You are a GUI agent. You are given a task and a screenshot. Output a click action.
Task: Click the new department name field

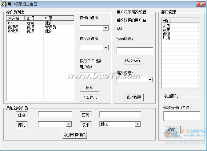(181, 116)
